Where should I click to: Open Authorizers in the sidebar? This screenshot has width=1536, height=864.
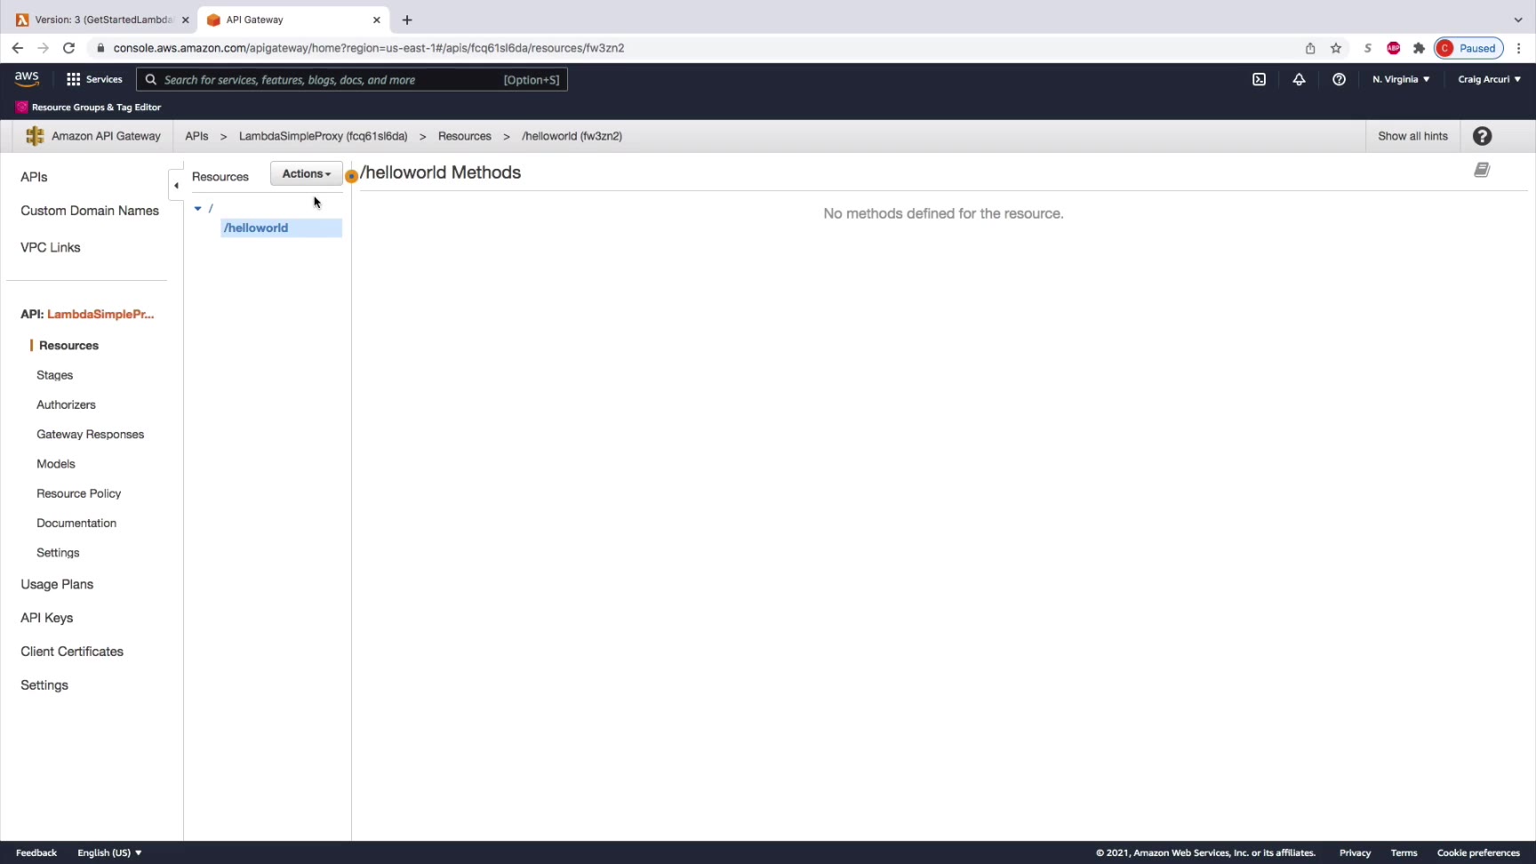click(66, 404)
